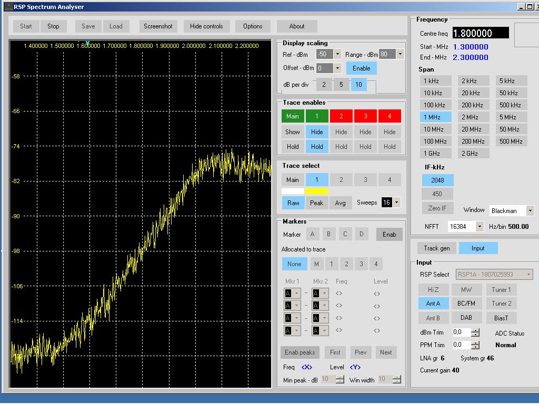This screenshot has width=539, height=404.
Task: Click Enab peaks button
Action: point(300,352)
